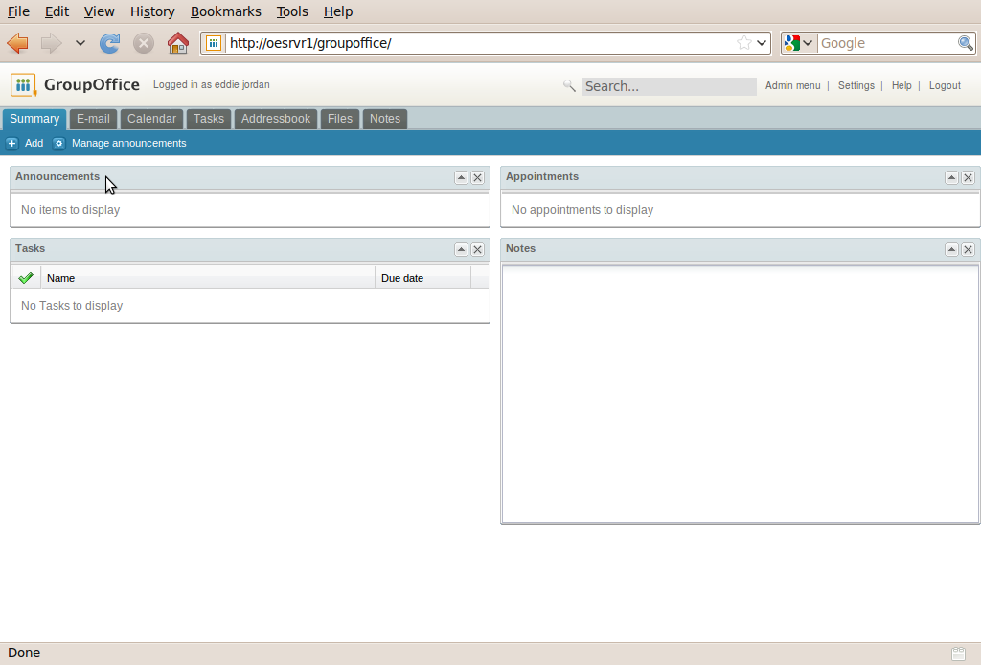Click the Announcements panel title
981x665 pixels.
(57, 176)
